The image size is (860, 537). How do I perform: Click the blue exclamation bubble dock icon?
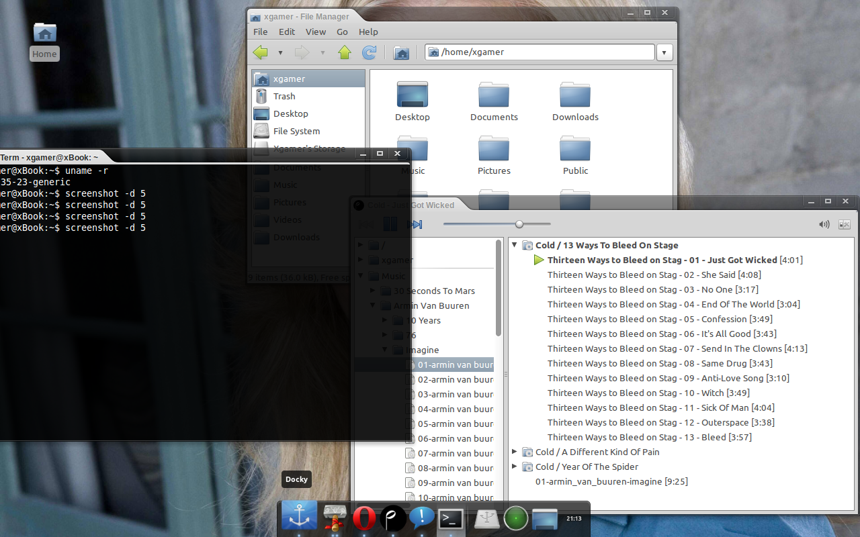tap(422, 518)
